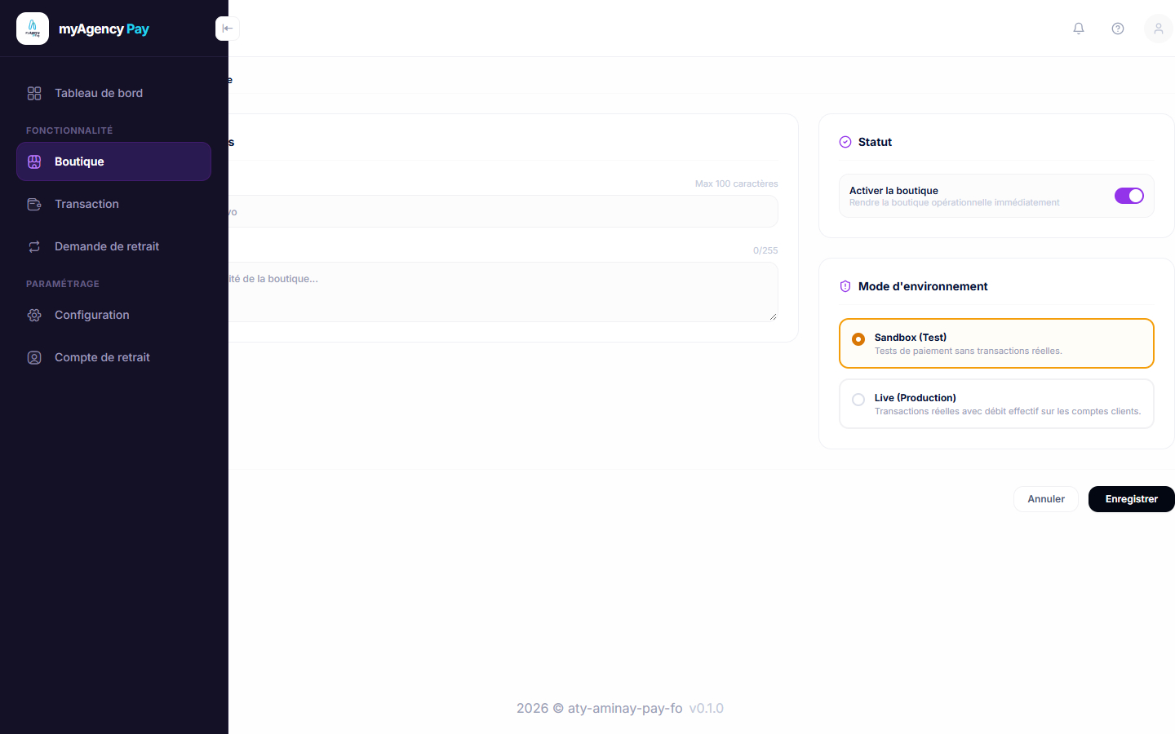Screen dimensions: 1175x734
Task: Open Demande de retrait page
Action: click(113, 246)
